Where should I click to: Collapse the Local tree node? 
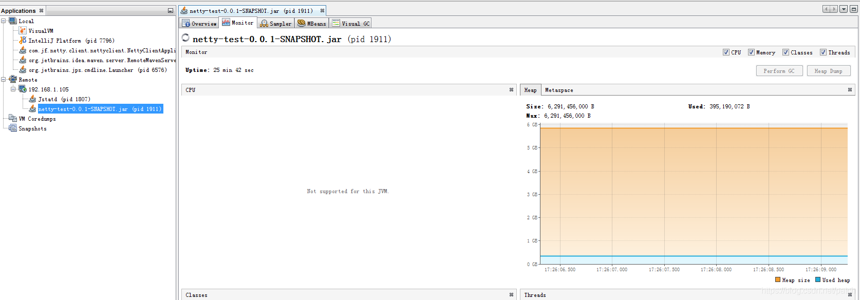click(4, 21)
